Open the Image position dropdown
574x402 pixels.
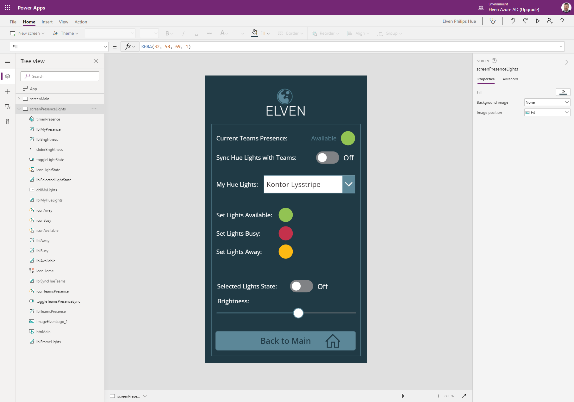click(x=547, y=112)
